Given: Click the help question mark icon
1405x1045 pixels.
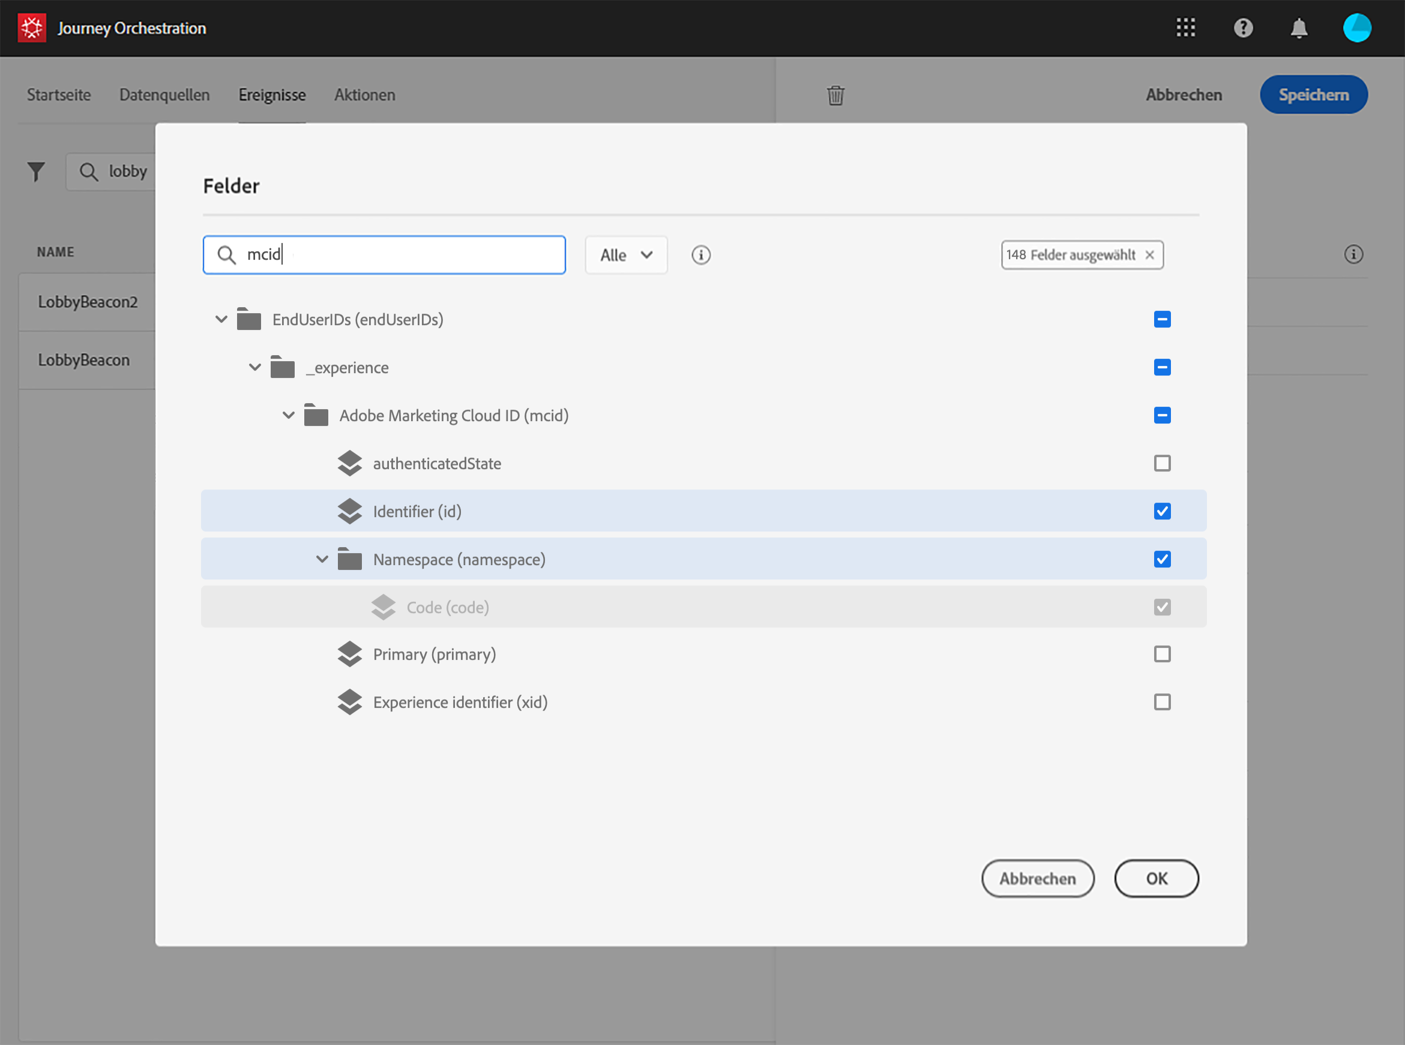Looking at the screenshot, I should (1243, 28).
